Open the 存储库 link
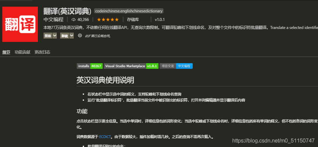Screen dimensions: 318x147 [133, 20]
